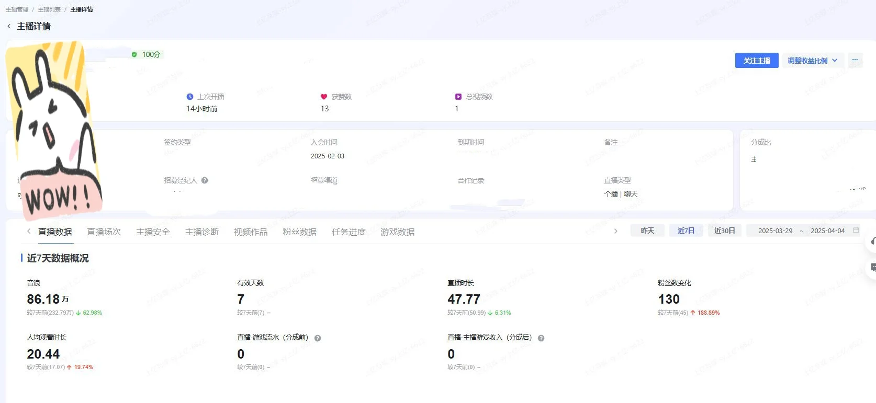Open the 任务进度 tab
The height and width of the screenshot is (403, 876).
(349, 232)
